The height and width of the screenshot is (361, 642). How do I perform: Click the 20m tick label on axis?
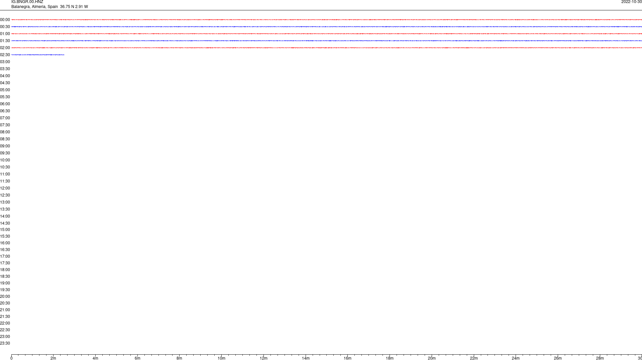pos(432,358)
